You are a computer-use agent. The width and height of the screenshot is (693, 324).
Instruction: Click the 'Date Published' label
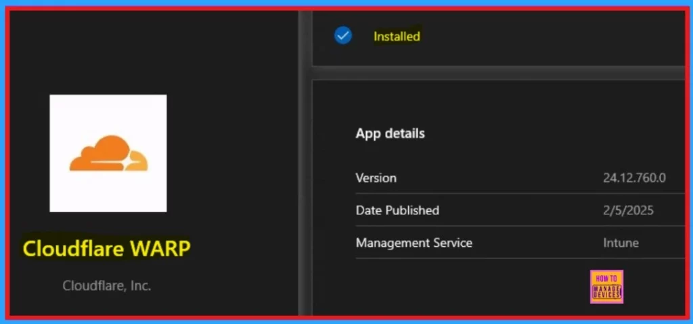[x=397, y=210]
